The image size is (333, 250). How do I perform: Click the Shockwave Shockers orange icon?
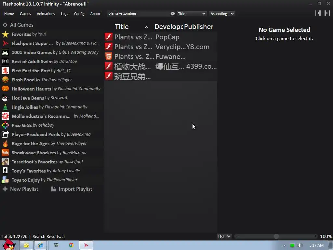[x=5, y=153]
